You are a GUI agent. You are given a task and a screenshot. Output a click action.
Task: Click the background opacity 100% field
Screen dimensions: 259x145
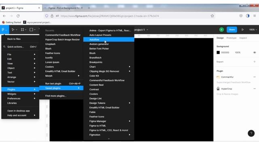(238, 52)
